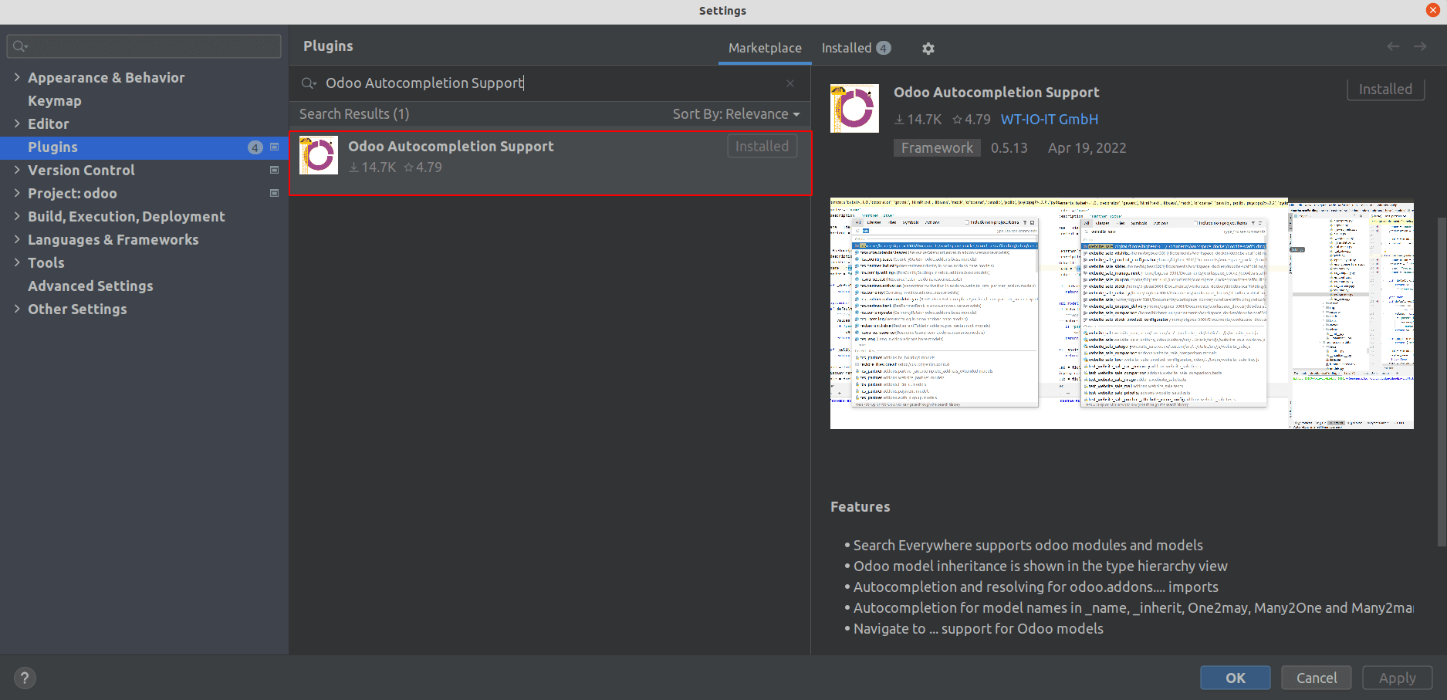Click the Plugins project-level settings icon
Screen dimensions: 1447x700
(x=274, y=147)
